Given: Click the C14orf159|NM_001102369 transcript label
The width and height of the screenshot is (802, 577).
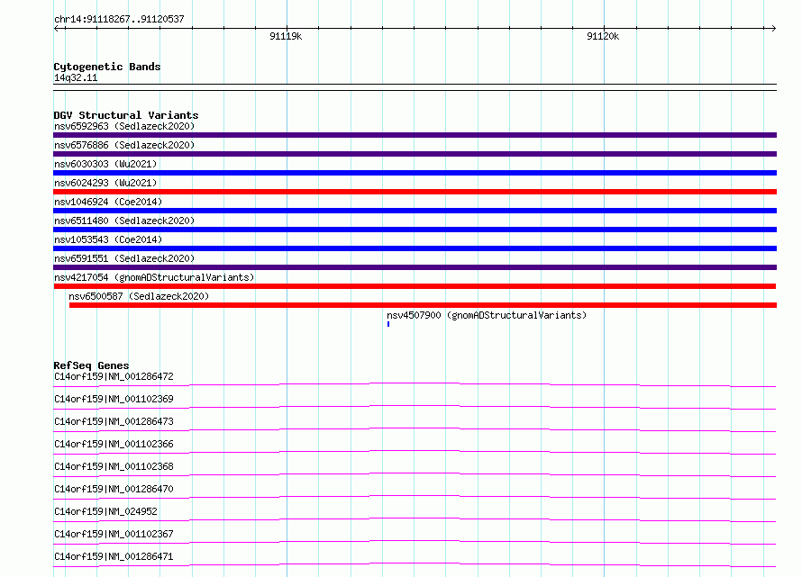Looking at the screenshot, I should click(x=114, y=399).
